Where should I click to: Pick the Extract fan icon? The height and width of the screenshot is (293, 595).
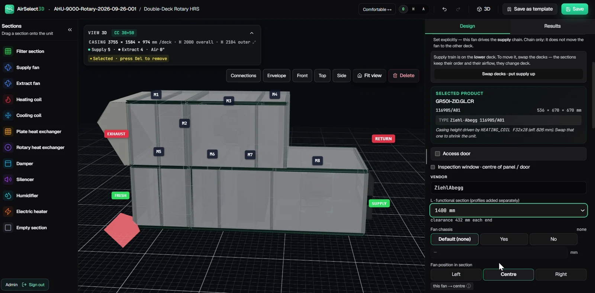(x=8, y=83)
